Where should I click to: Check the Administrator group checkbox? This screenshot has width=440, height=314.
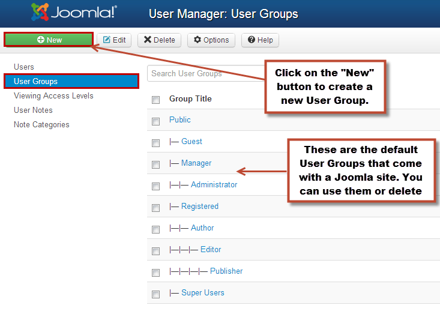pyautogui.click(x=155, y=186)
